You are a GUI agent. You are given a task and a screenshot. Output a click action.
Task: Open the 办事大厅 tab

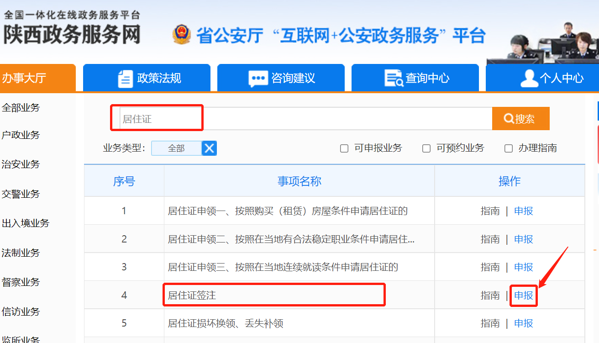pos(24,78)
